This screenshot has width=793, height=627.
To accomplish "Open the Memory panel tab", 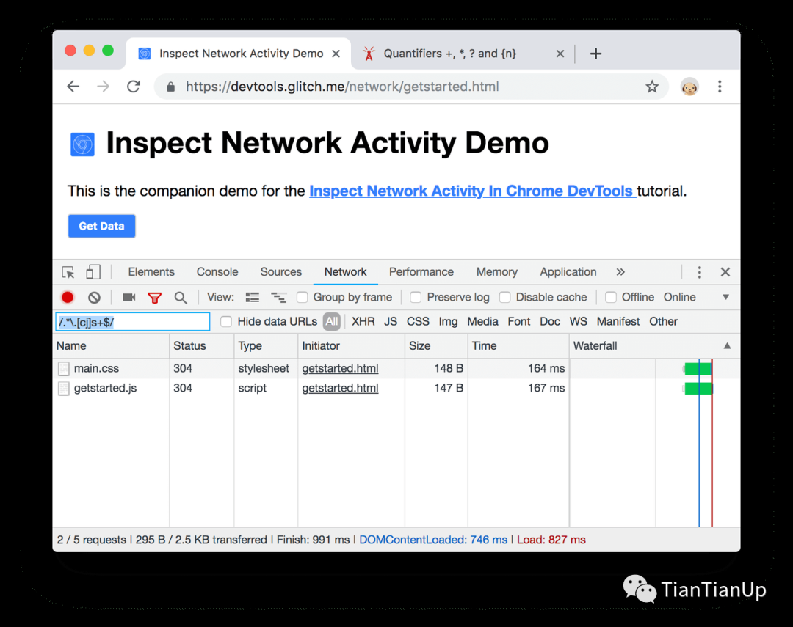I will (496, 272).
